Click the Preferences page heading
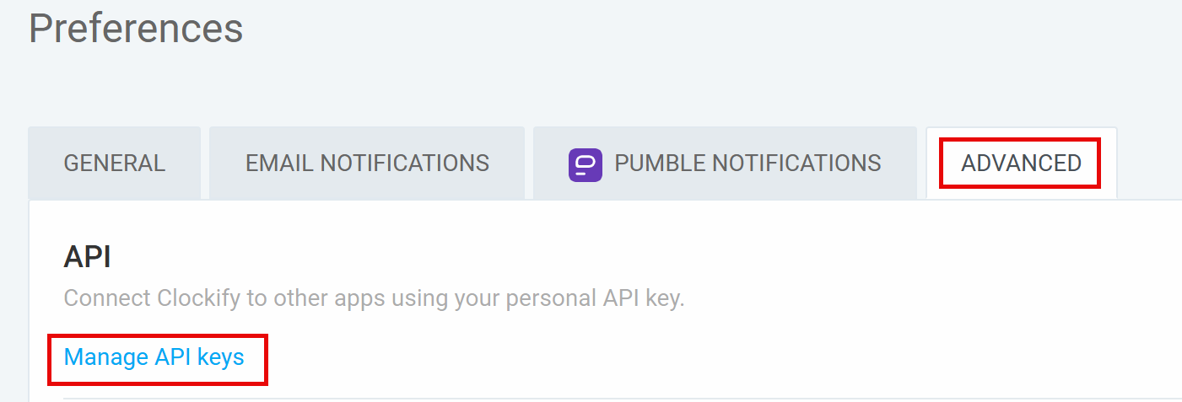 [x=136, y=29]
